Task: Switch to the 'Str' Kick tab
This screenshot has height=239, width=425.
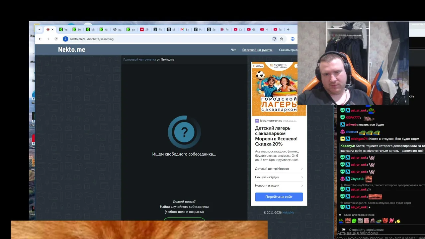Action: pos(77,30)
